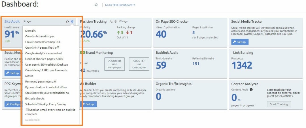
Task: Click the desktop device icon in Position Tracking
Action: [x=111, y=21]
